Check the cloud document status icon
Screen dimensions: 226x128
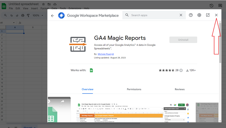[x=55, y=4]
